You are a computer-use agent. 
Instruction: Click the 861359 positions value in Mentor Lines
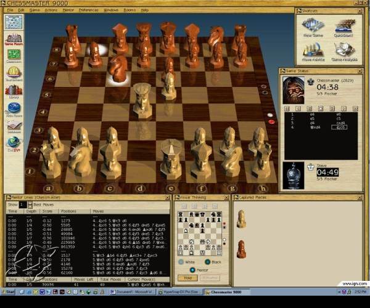tap(68, 247)
